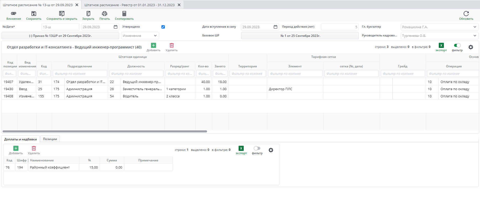
Task: Click the Директор ПЛС element cell
Action: [295, 89]
